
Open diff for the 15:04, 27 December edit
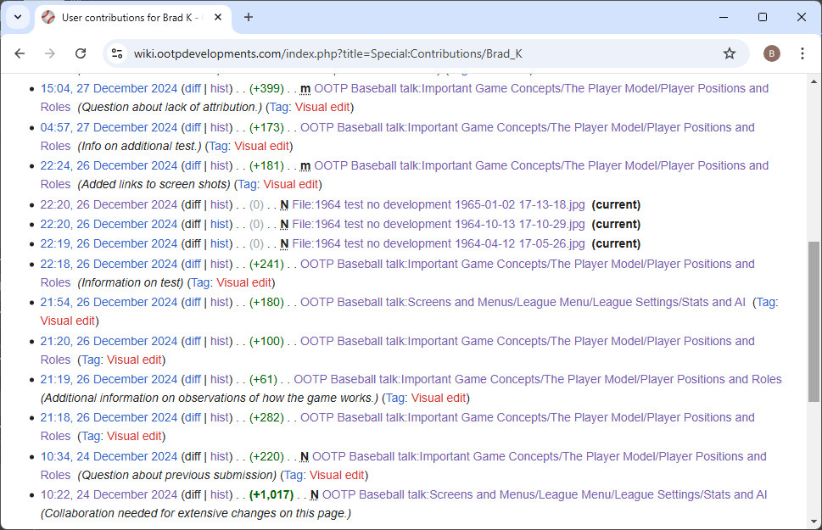click(193, 88)
